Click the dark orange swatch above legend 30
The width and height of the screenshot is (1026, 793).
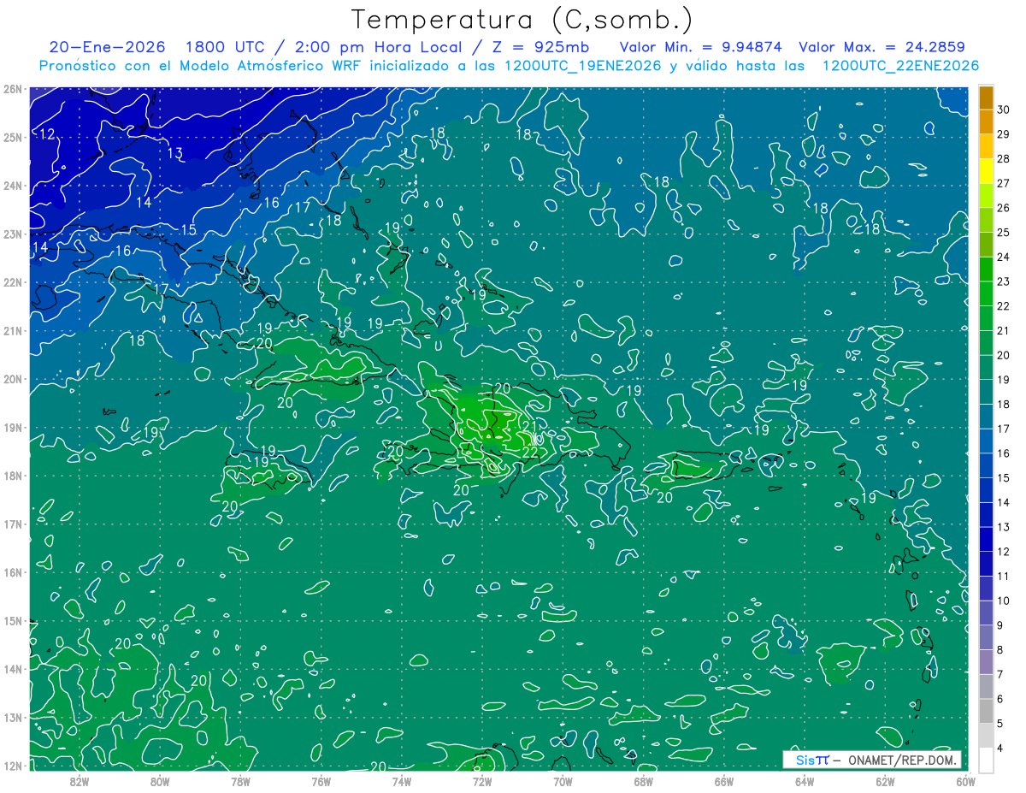[986, 97]
